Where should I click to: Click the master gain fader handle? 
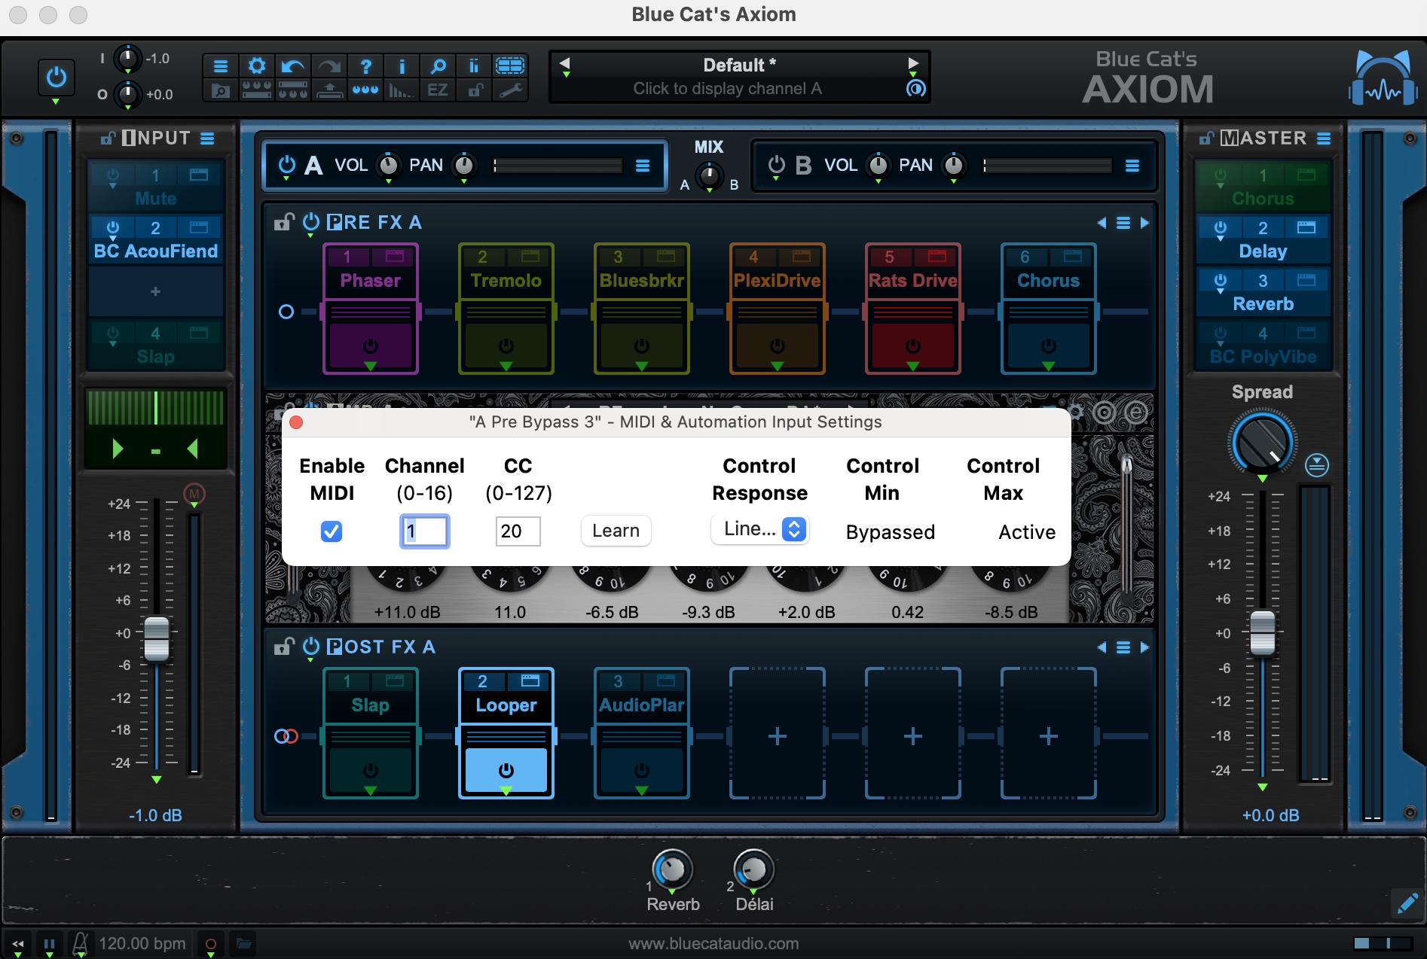[x=1263, y=632]
